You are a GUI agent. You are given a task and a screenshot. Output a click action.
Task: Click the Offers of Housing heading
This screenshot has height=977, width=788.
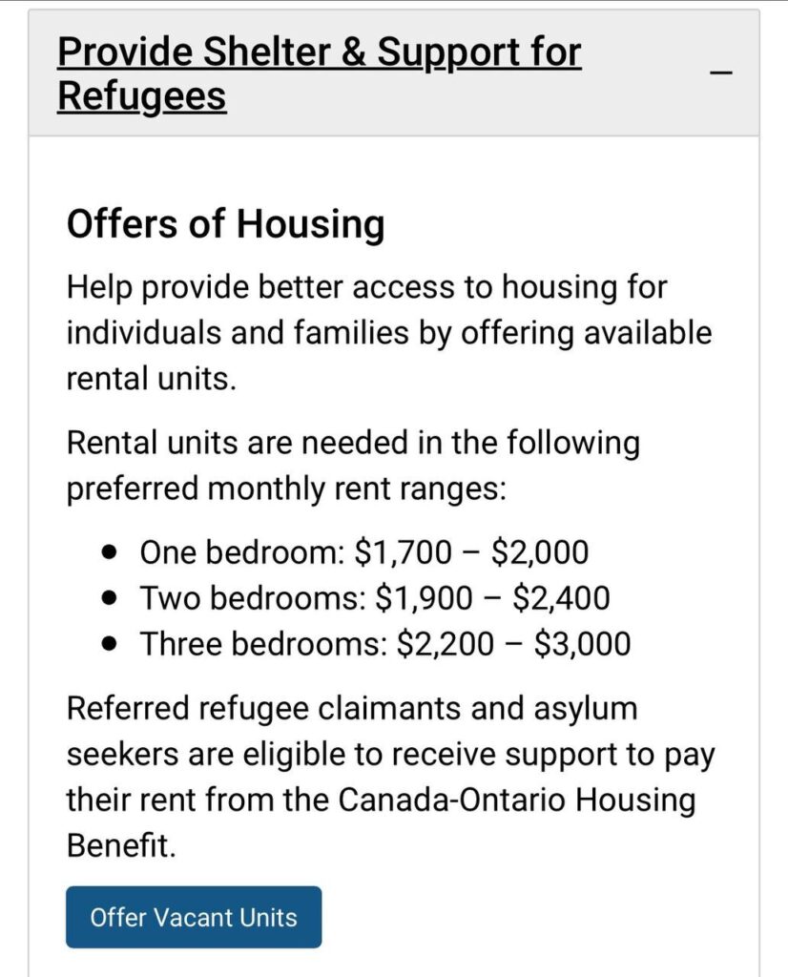point(225,224)
